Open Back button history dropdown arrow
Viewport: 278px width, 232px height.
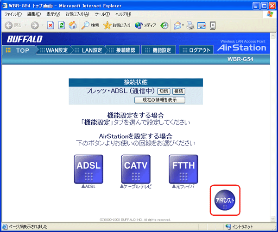[25, 25]
